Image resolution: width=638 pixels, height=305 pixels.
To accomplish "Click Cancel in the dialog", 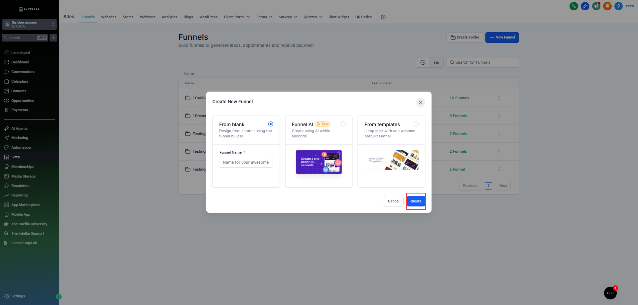I will pyautogui.click(x=394, y=201).
